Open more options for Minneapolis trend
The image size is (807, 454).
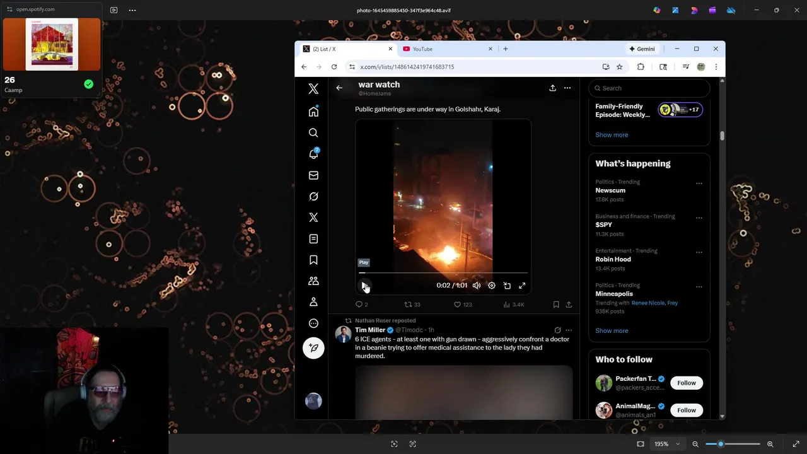pyautogui.click(x=699, y=287)
